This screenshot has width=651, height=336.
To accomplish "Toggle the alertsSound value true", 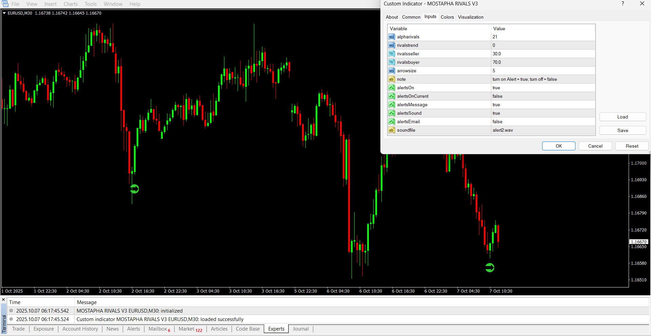I will pyautogui.click(x=542, y=113).
